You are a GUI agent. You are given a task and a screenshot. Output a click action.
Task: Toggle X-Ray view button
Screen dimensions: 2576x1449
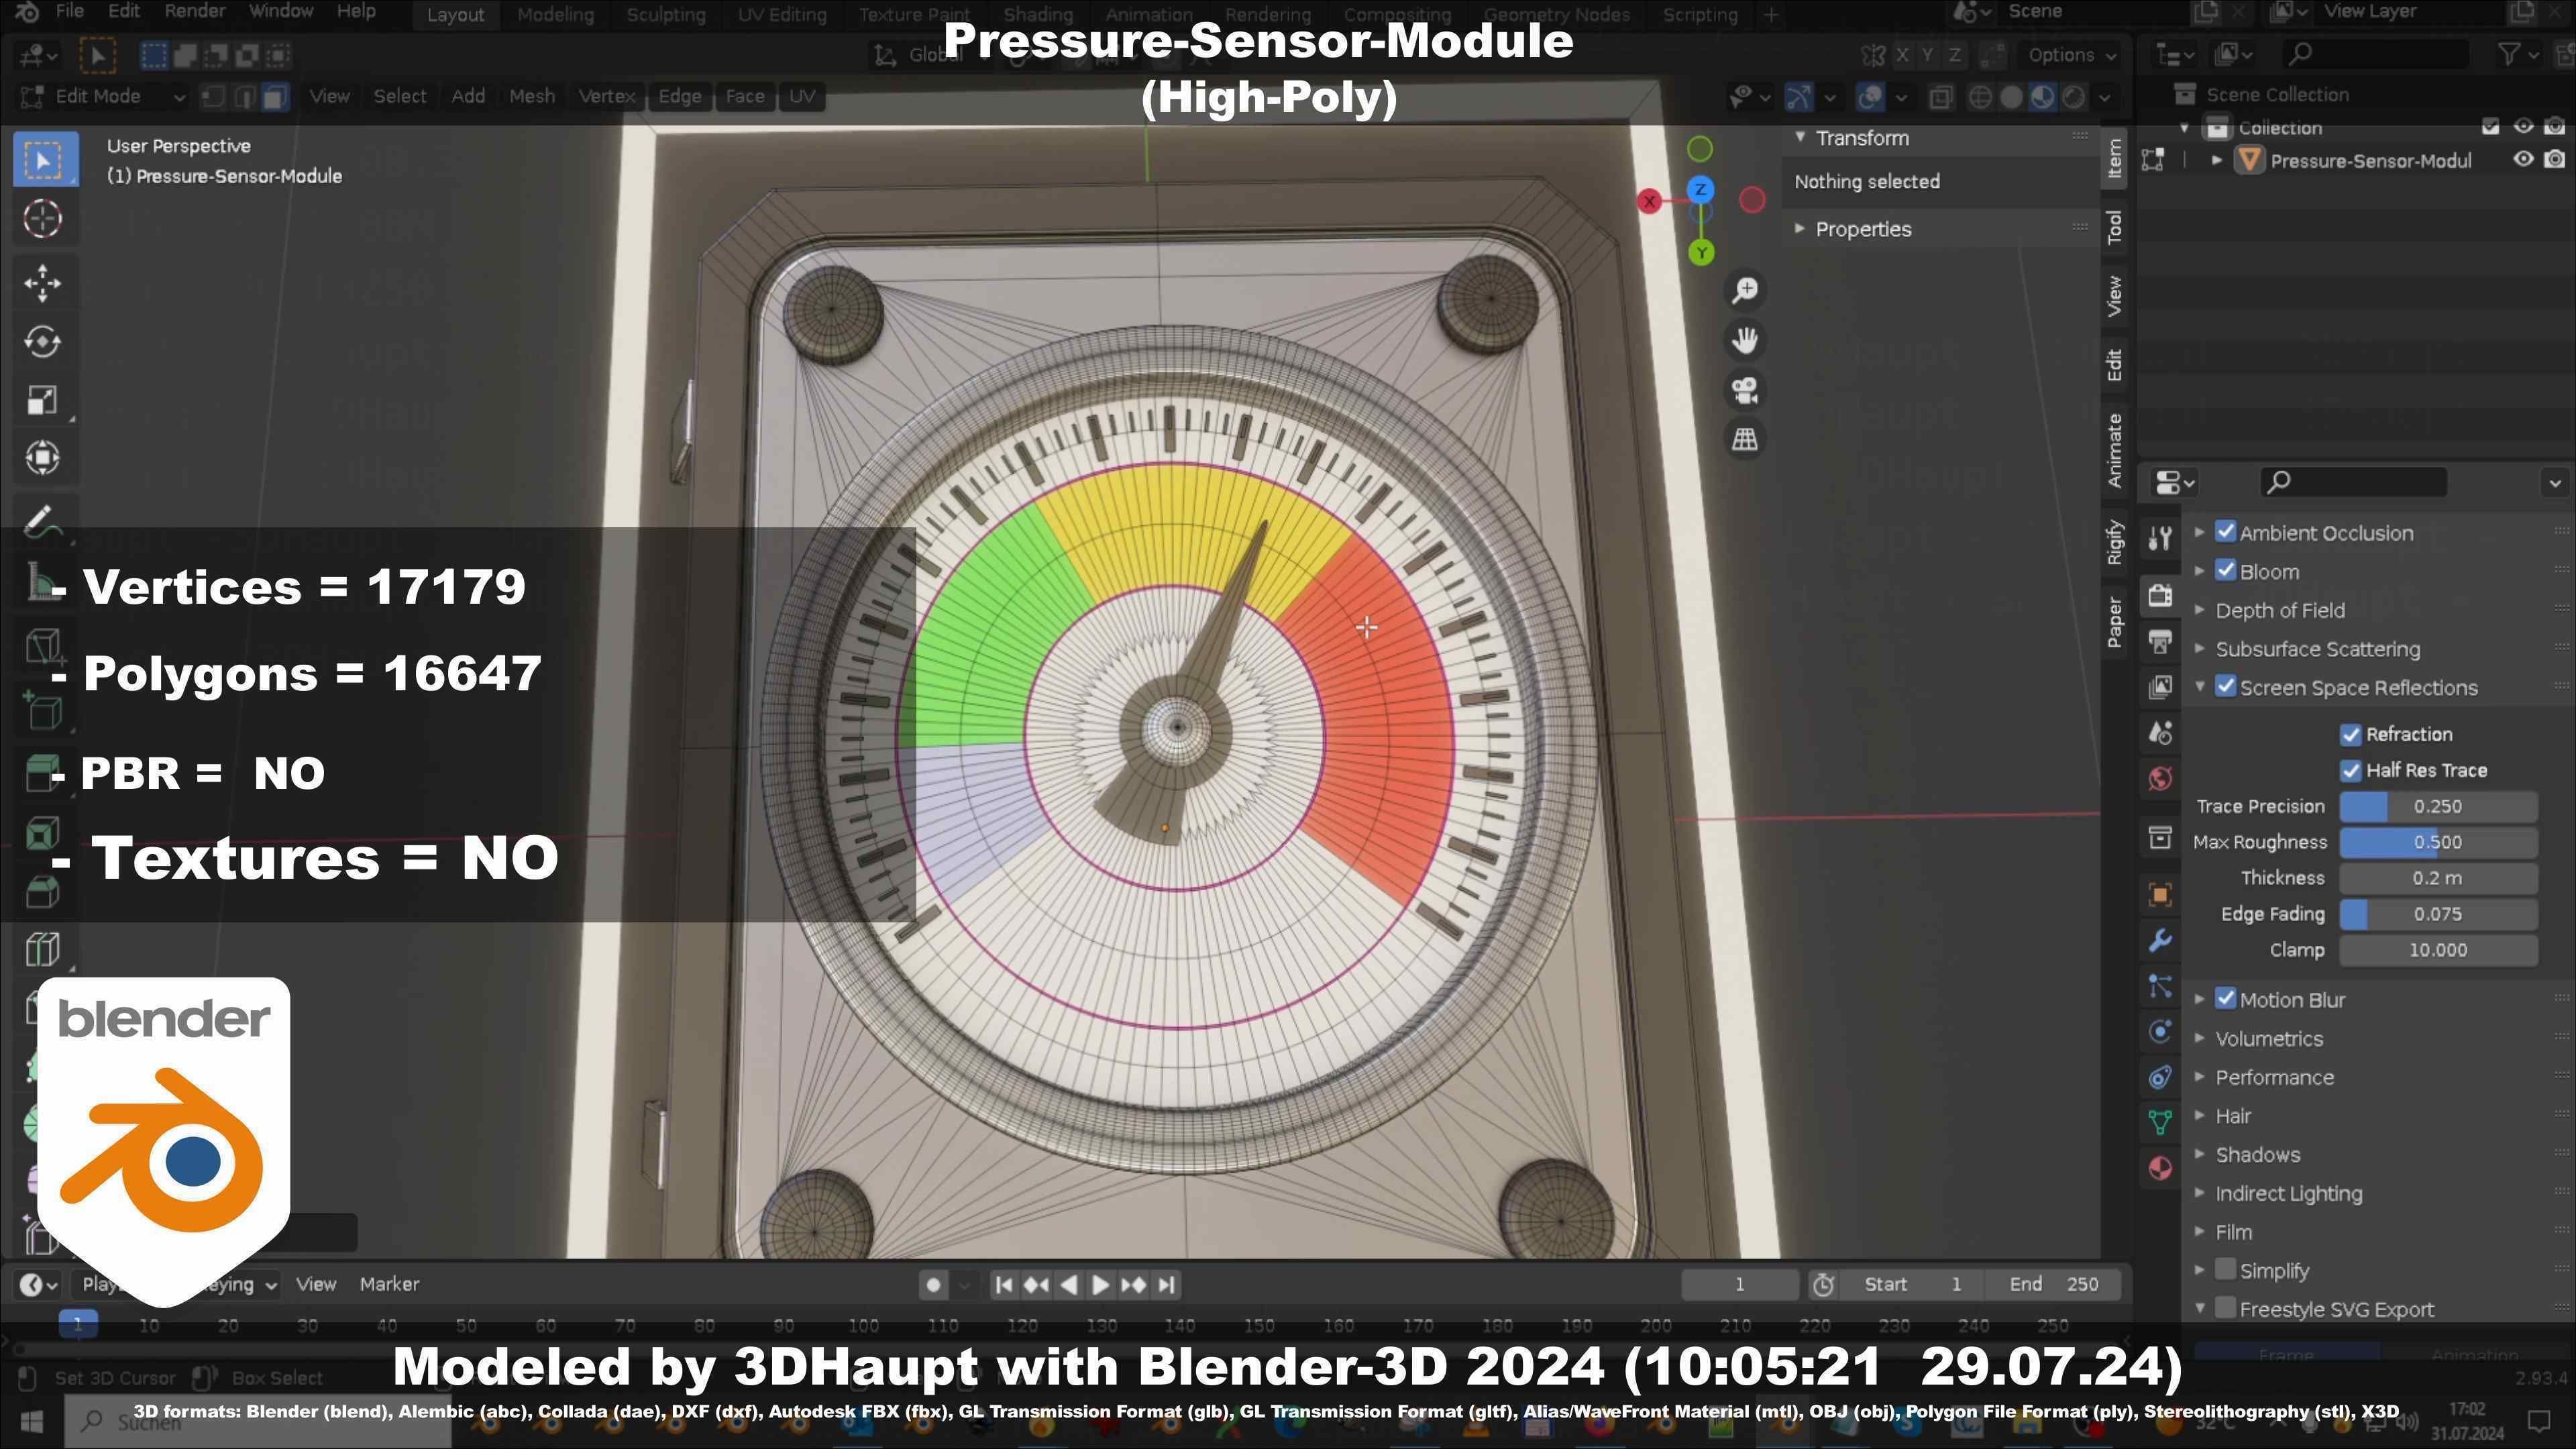1940,97
